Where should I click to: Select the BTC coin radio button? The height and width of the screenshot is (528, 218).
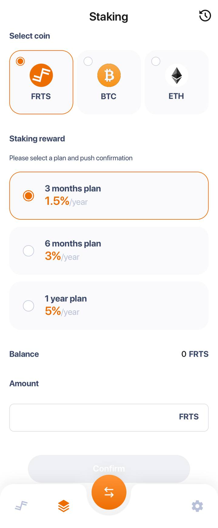click(x=88, y=61)
